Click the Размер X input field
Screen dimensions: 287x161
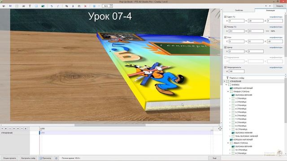236,31
